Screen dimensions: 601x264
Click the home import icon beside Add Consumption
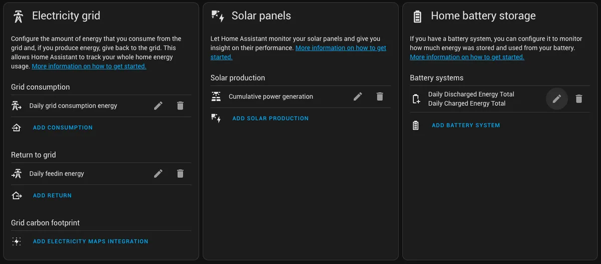click(x=17, y=128)
